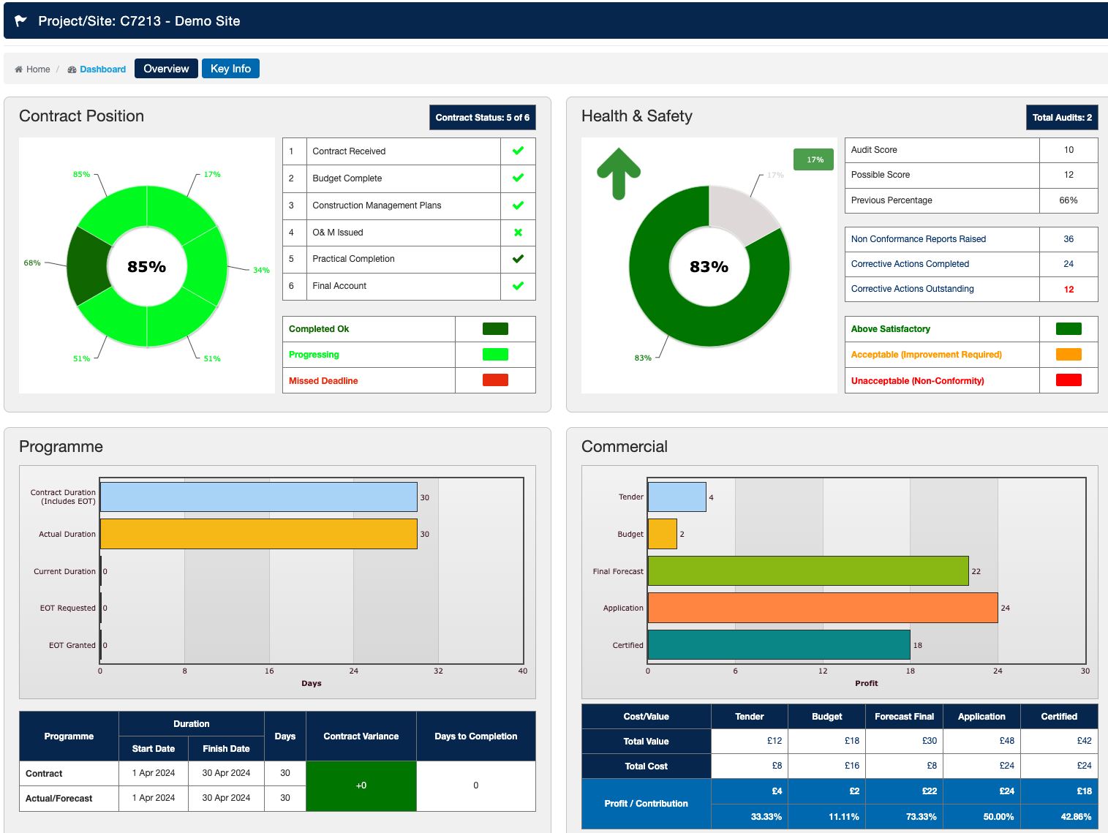Click the dark green tick for Practical Completion
1108x833 pixels.
(x=518, y=259)
